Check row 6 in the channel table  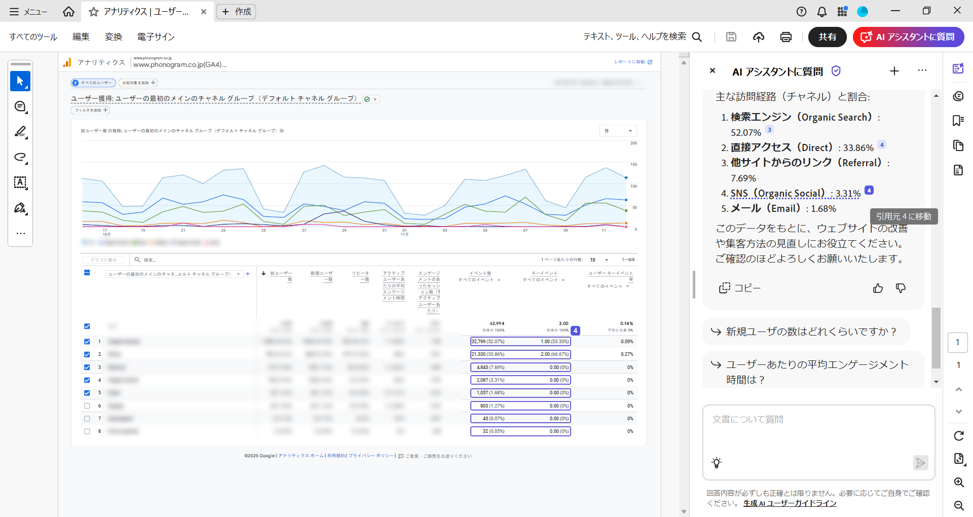click(87, 405)
